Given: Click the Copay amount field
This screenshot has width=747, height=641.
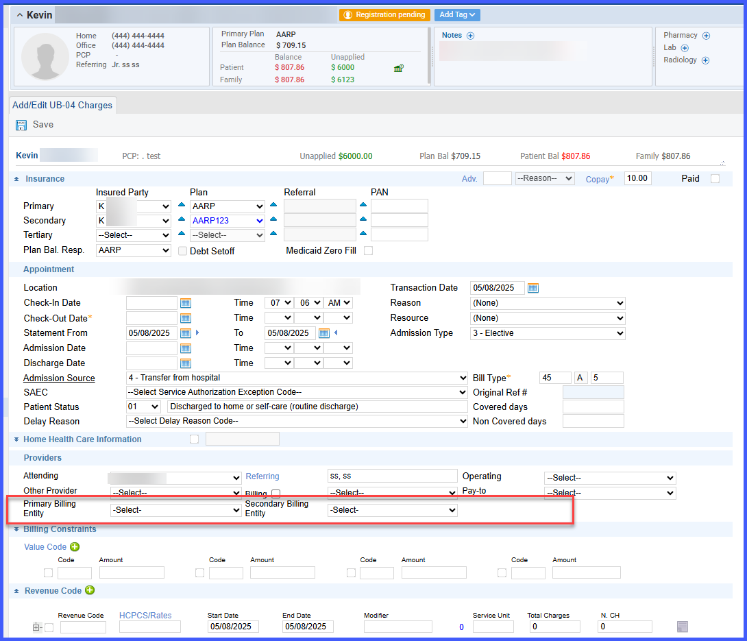Looking at the screenshot, I should 637,178.
